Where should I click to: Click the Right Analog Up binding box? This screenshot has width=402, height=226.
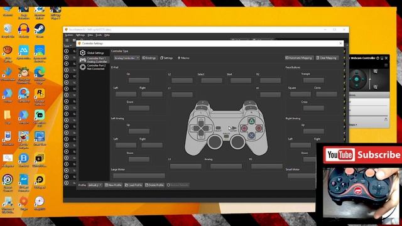pos(313,131)
